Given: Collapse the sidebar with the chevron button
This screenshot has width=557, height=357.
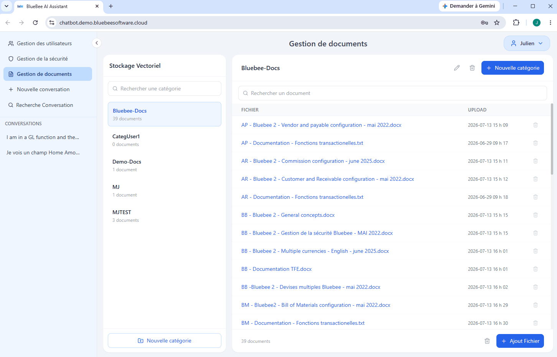Looking at the screenshot, I should pos(97,43).
